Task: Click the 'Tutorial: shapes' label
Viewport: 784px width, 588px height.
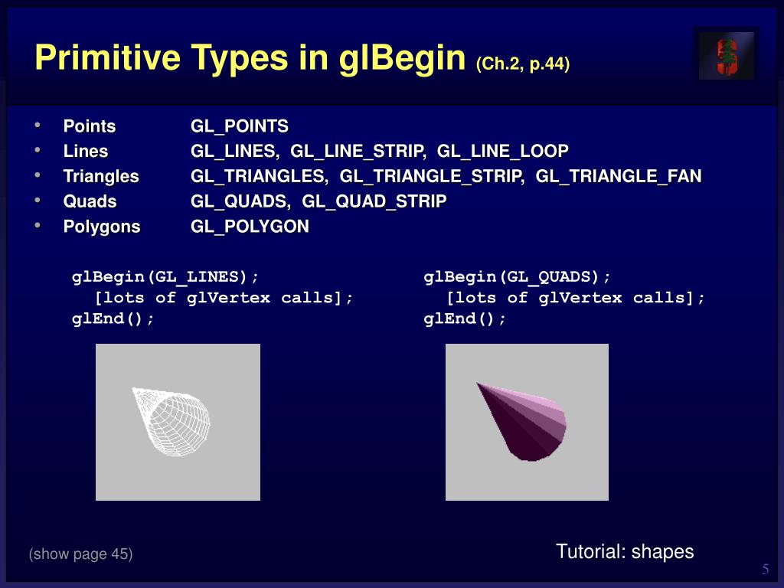Action: tap(625, 551)
